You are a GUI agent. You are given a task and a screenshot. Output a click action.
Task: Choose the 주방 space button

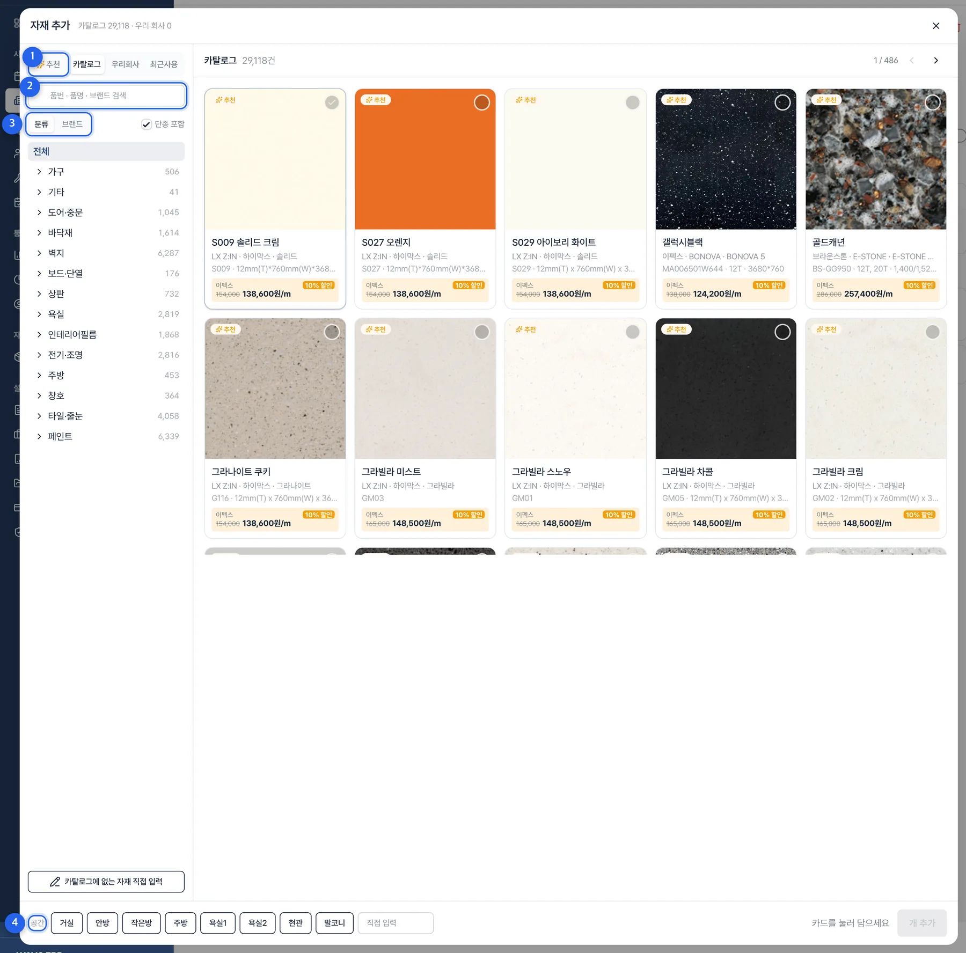tap(180, 923)
